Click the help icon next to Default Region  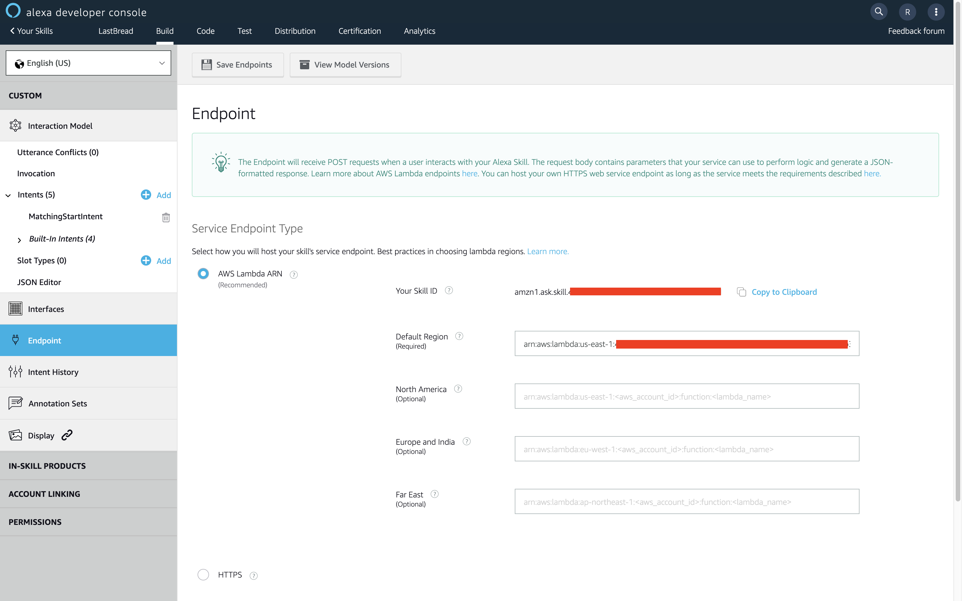pos(459,336)
